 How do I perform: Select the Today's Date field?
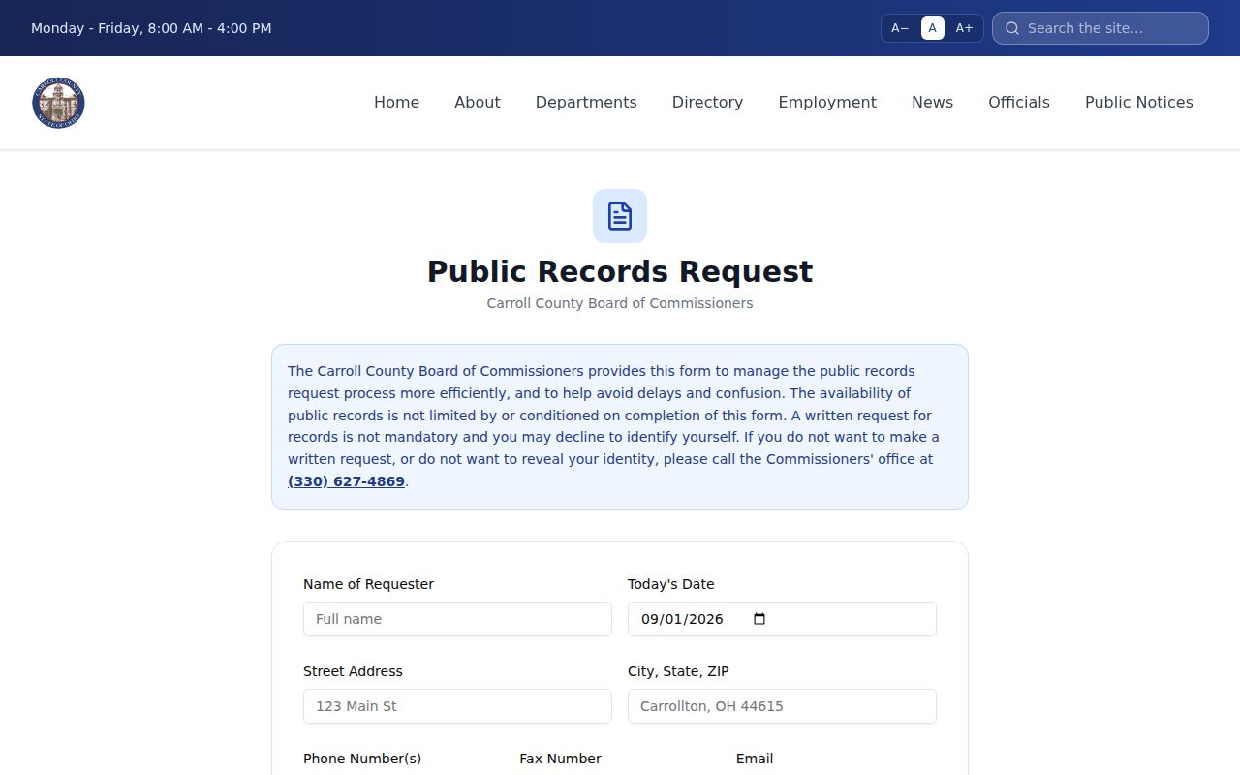[x=782, y=619]
